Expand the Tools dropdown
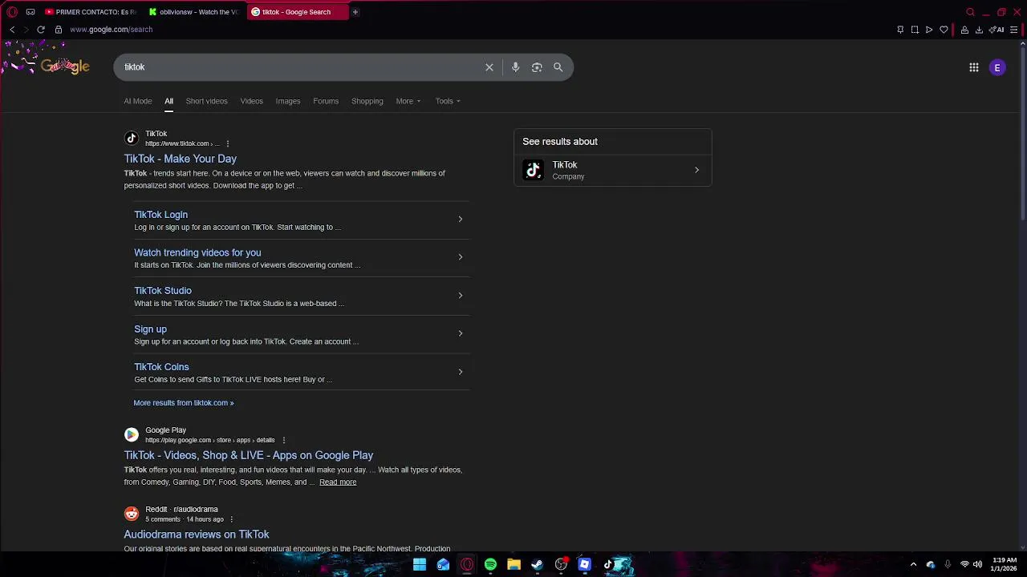The height and width of the screenshot is (577, 1027). (448, 101)
